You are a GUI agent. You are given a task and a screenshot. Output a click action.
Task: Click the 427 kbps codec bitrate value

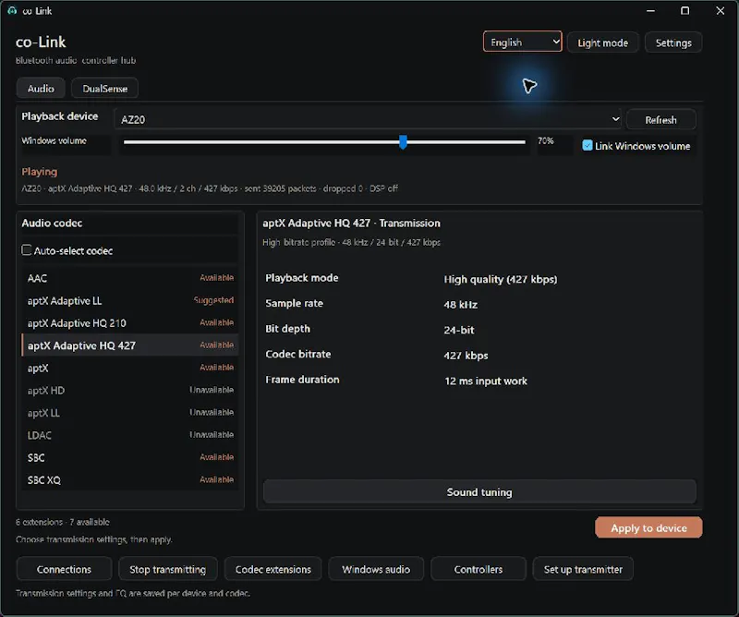point(466,356)
